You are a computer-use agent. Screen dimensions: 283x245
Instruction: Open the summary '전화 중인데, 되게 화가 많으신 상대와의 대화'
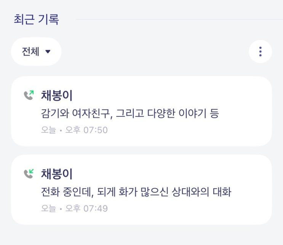[x=136, y=192]
